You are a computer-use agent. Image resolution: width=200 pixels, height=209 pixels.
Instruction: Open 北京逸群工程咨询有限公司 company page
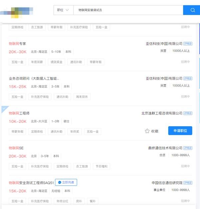(162, 113)
